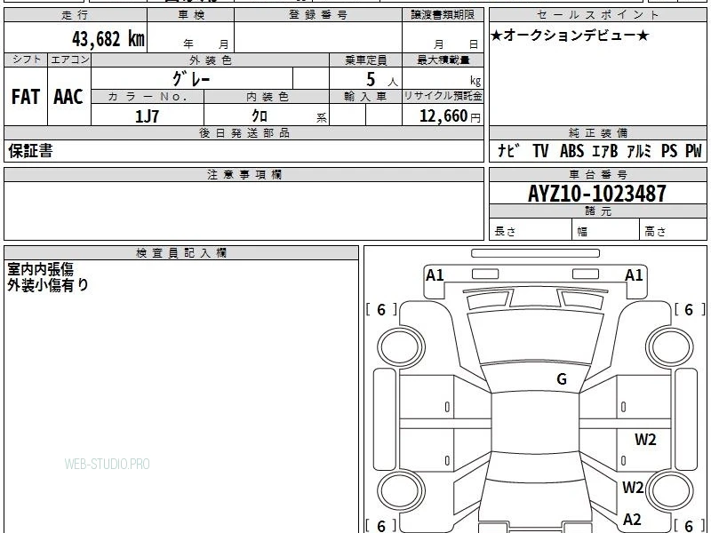Select the 最大積載量 header
The width and height of the screenshot is (711, 533).
443,60
